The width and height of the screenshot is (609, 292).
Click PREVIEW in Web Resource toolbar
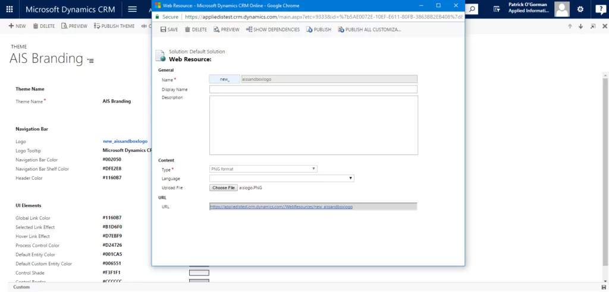(227, 30)
